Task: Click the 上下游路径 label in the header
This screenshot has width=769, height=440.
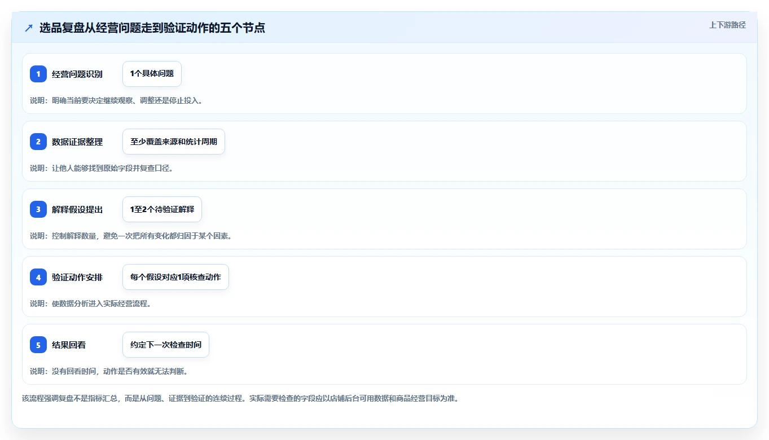Action: click(727, 25)
